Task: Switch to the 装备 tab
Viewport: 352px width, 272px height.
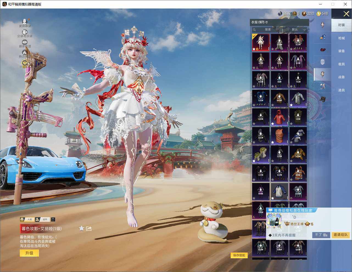Action: (342, 51)
